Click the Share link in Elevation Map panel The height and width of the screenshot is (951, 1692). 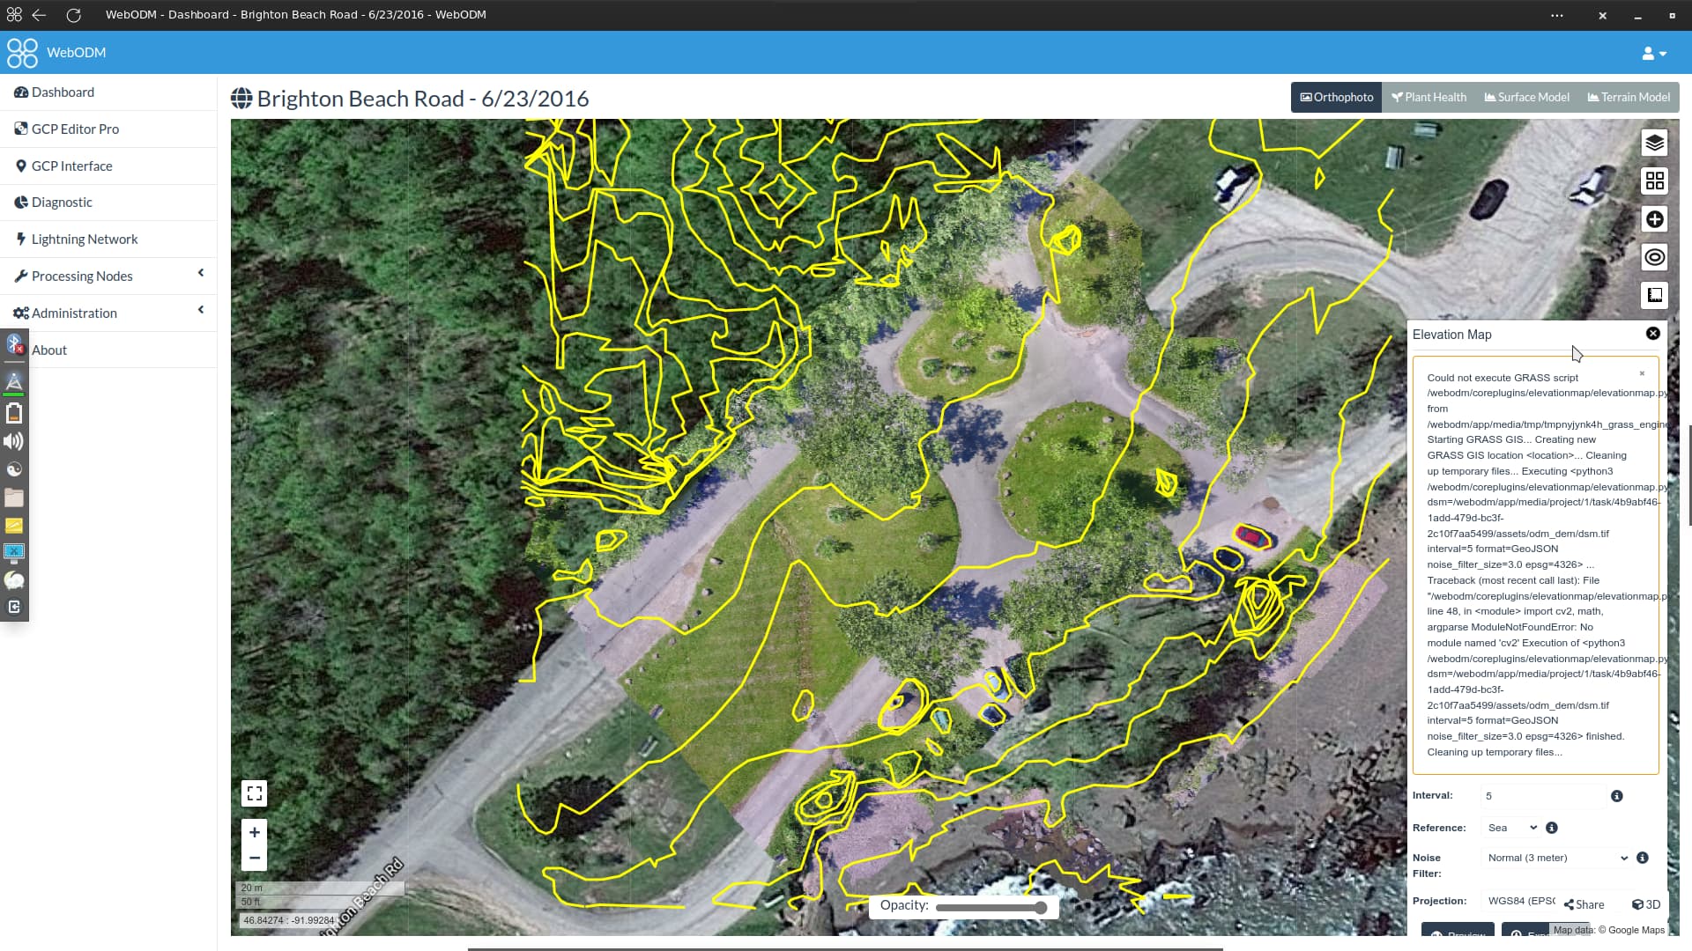click(1584, 904)
